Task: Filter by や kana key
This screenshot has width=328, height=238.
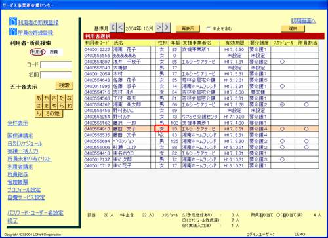Action: [54, 106]
